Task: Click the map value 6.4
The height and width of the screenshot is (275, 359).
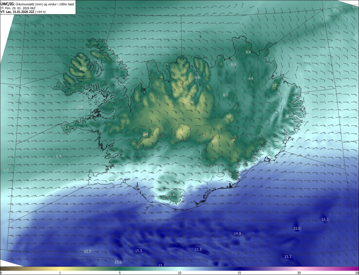Action: [59, 156]
